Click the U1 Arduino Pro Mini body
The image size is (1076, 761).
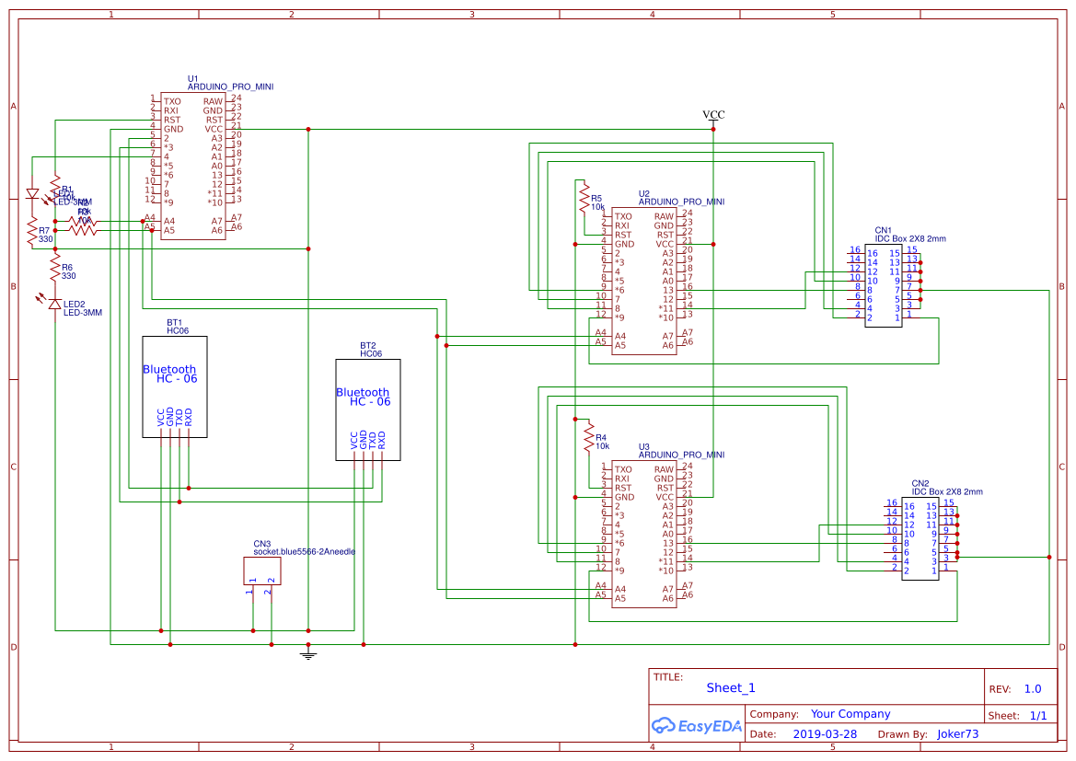coord(193,166)
